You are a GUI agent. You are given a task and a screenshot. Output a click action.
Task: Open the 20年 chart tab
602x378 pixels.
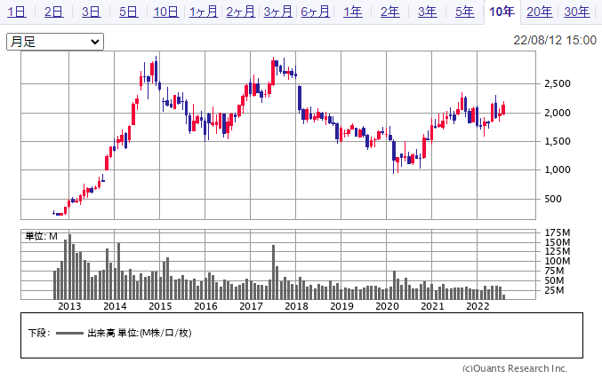click(540, 12)
